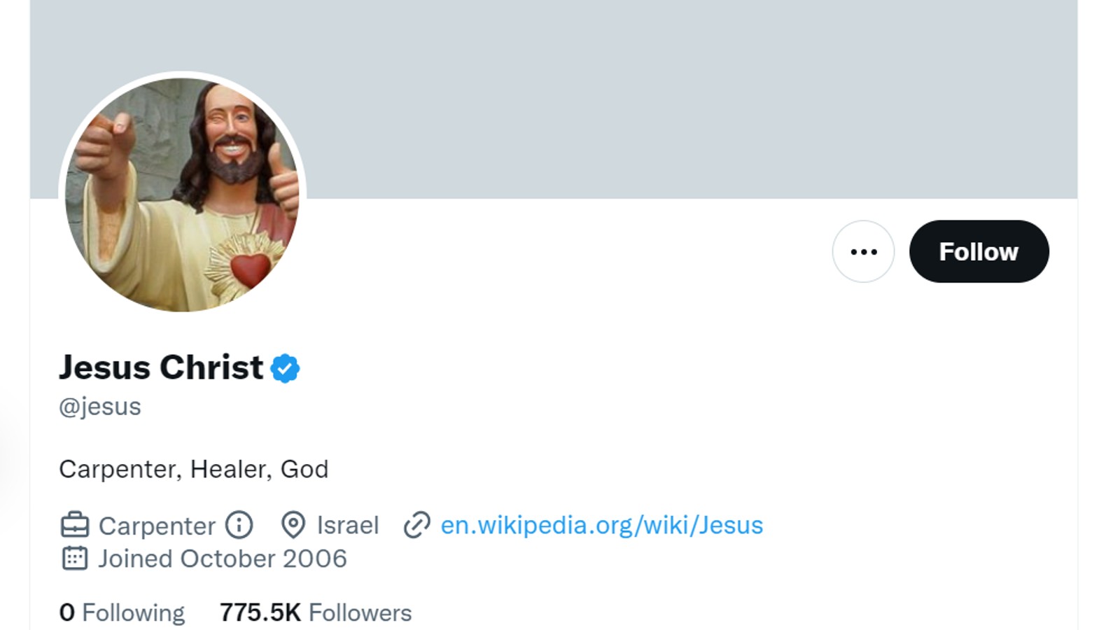
Task: Open the 0 Following list
Action: (120, 612)
